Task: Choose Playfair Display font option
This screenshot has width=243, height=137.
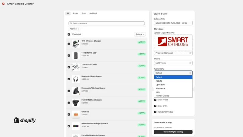Action: (173, 96)
